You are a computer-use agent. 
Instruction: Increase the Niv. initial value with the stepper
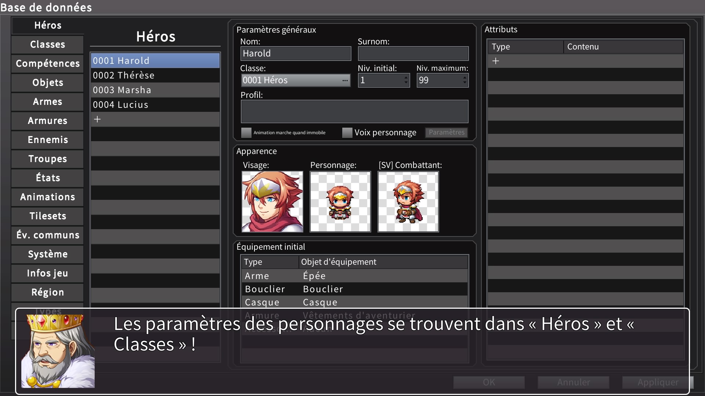pos(406,77)
